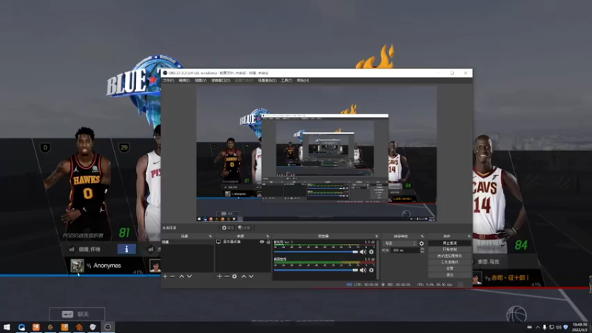
Task: Remove selected scene with minus icon
Action: [172, 276]
